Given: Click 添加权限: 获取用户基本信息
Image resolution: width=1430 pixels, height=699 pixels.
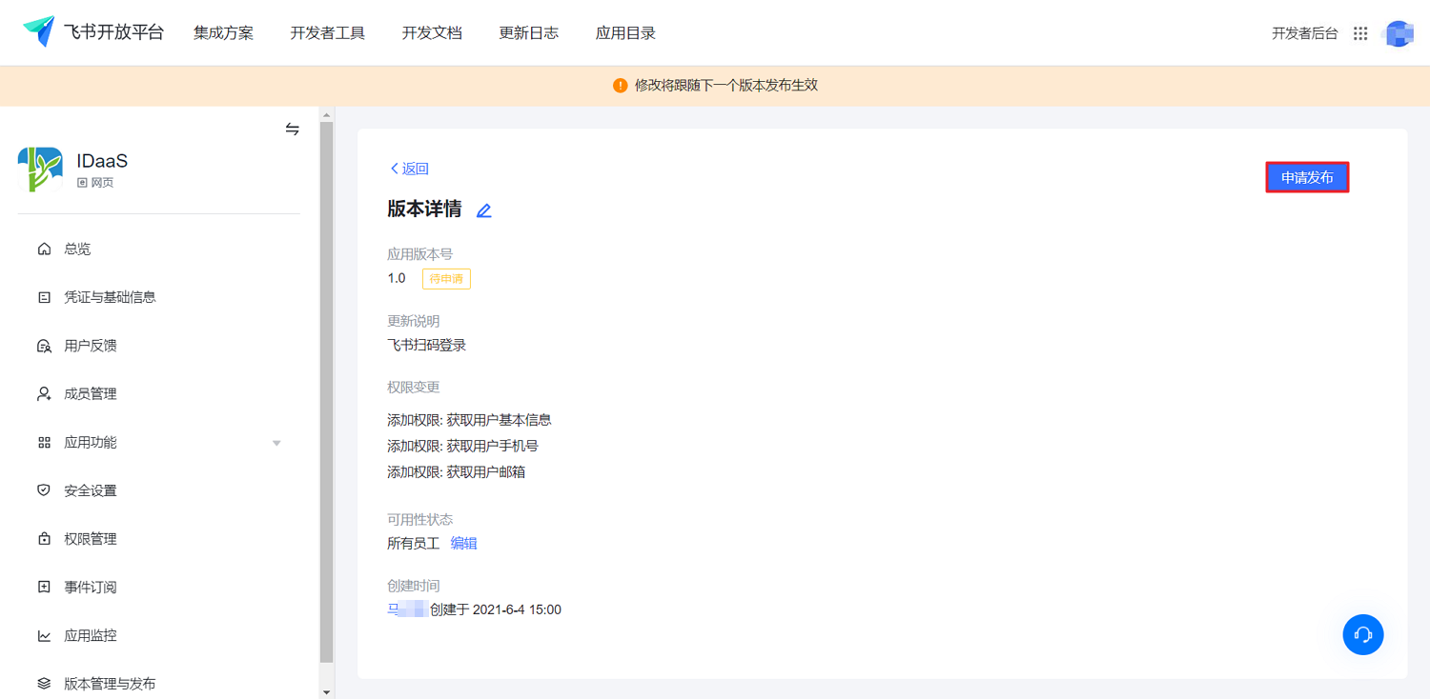Looking at the screenshot, I should (469, 420).
